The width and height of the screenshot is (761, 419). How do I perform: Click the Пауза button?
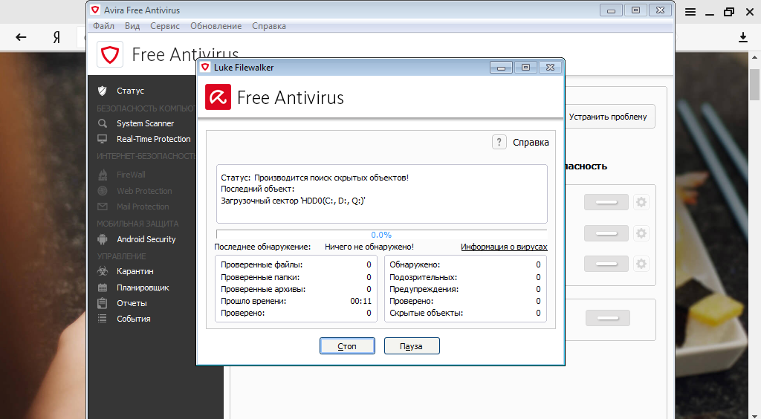coord(412,345)
